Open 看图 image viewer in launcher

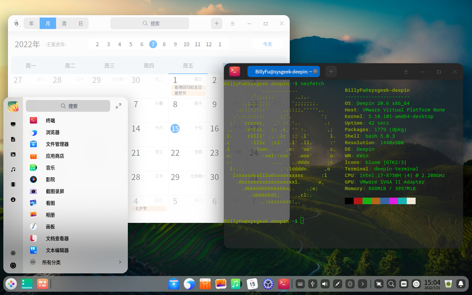point(75,203)
